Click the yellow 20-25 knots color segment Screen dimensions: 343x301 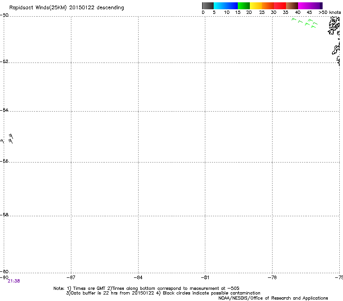(256, 6)
